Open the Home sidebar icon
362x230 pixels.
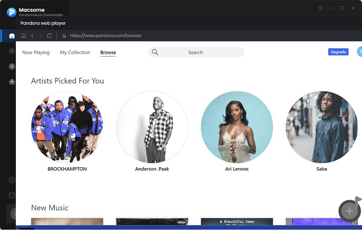tap(12, 36)
